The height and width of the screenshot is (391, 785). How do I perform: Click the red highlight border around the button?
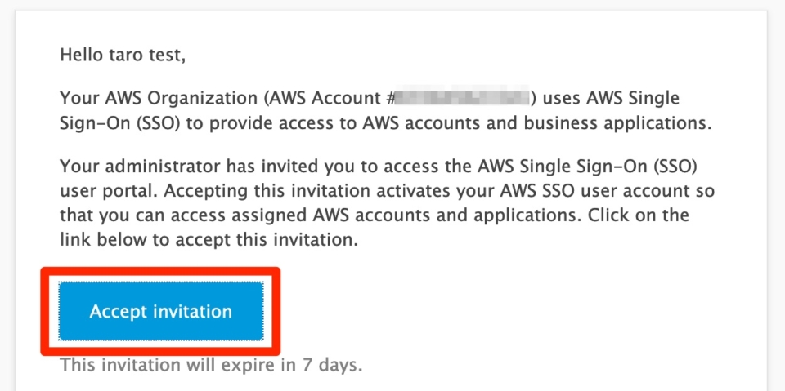pos(160,270)
